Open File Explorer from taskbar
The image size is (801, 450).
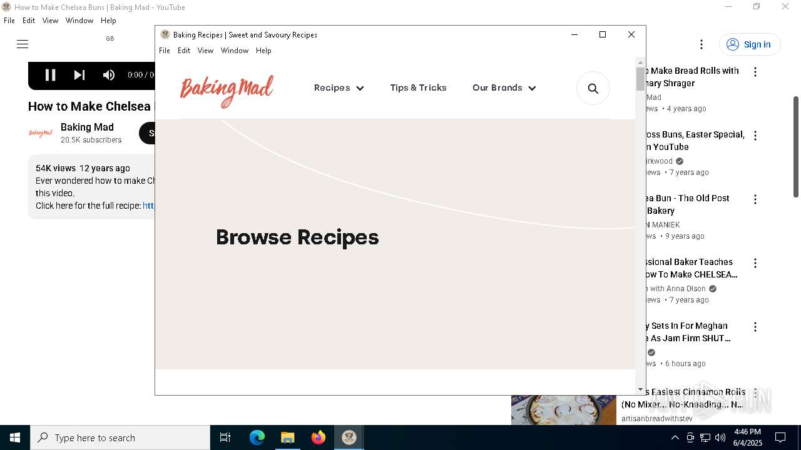[x=287, y=437]
